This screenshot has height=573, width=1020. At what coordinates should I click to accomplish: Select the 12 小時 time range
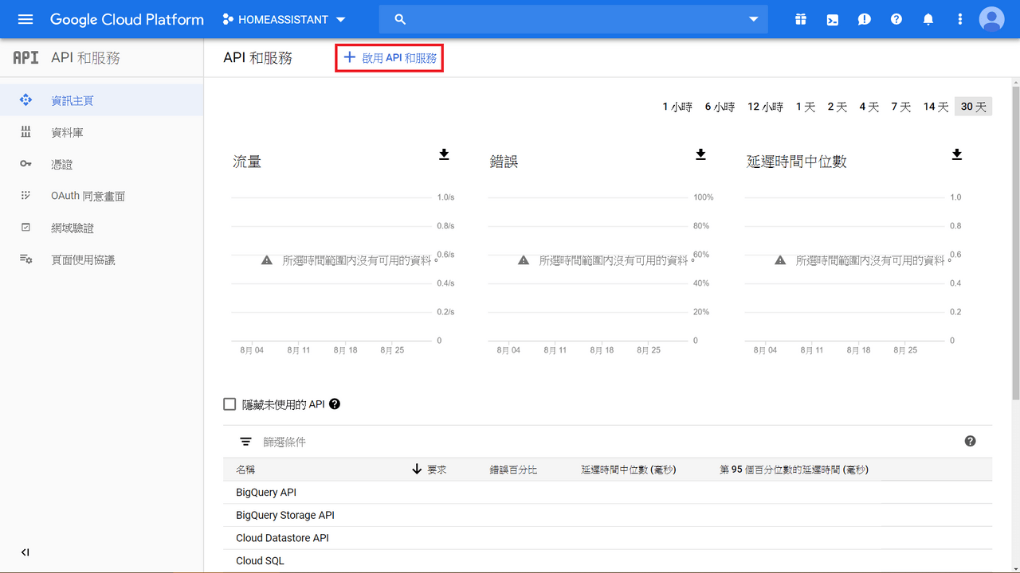(x=765, y=107)
